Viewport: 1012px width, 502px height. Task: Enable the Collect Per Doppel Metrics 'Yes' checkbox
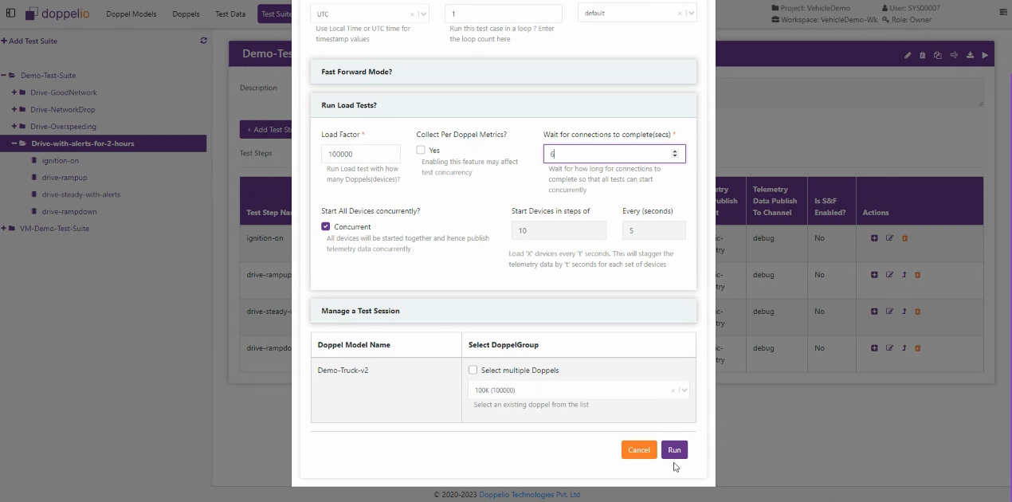[421, 150]
